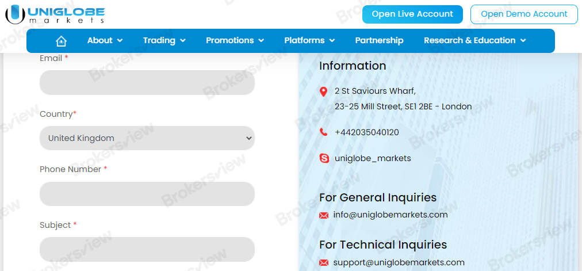
Task: Click Open Demo Account button
Action: coord(524,14)
